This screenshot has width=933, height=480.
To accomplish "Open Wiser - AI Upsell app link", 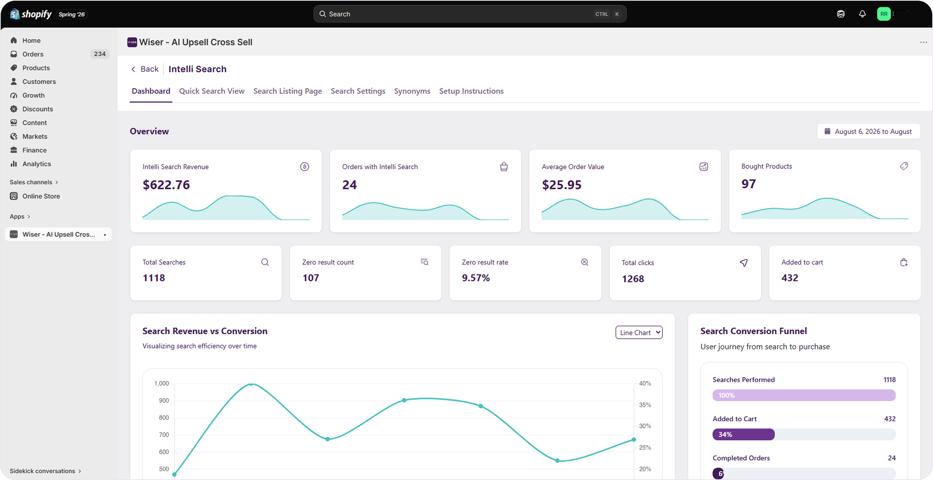I will [x=58, y=234].
